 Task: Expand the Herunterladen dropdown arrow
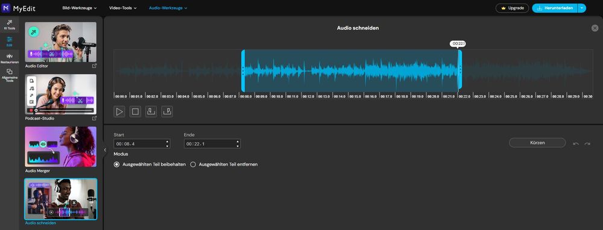click(582, 8)
